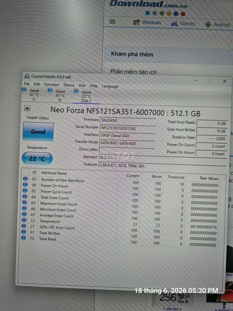Click status icon for Temperature C2 row
233x311 pixels.
tap(24, 220)
